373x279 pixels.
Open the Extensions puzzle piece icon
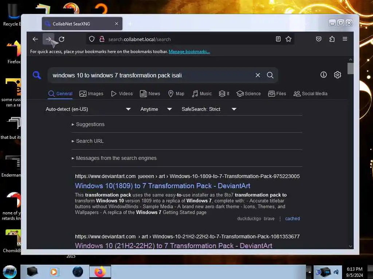point(332,39)
